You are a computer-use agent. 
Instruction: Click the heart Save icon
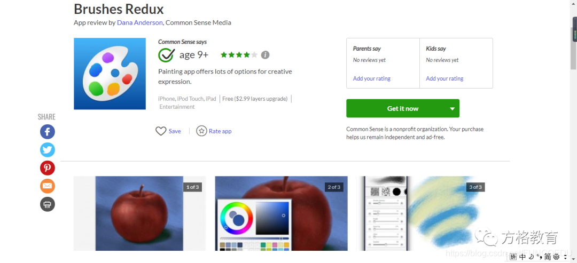point(161,131)
